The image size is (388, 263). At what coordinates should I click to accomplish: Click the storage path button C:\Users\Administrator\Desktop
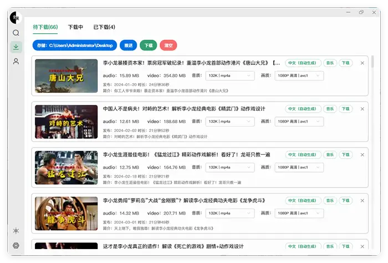point(75,45)
